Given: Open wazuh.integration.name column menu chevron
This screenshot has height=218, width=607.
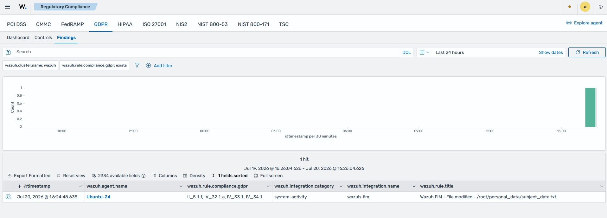Looking at the screenshot, I should click(x=414, y=186).
